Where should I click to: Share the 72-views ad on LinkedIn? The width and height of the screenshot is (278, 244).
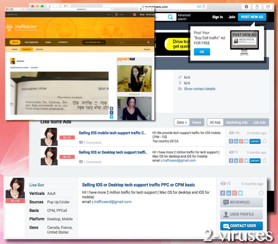[x=236, y=161]
